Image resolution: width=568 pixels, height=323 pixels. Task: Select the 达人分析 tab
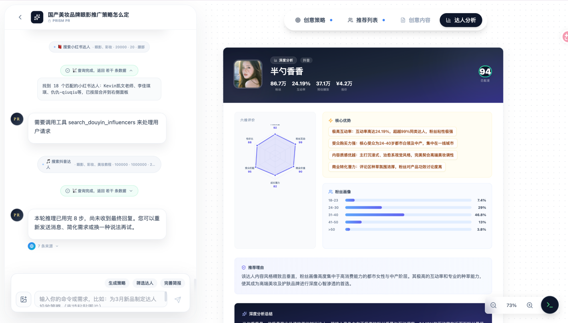click(461, 20)
